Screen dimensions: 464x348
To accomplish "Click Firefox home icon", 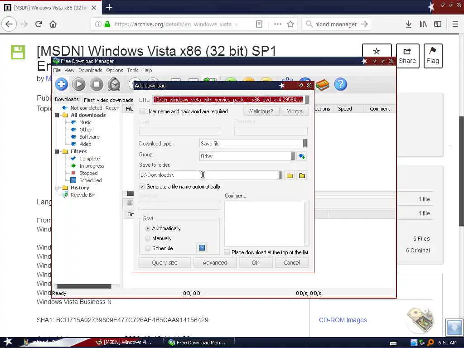I will [53, 24].
